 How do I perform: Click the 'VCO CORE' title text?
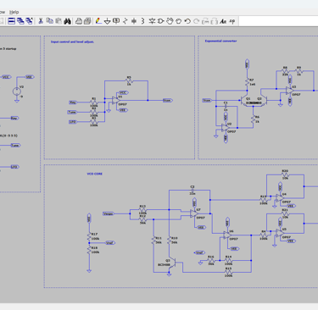[x=95, y=174]
